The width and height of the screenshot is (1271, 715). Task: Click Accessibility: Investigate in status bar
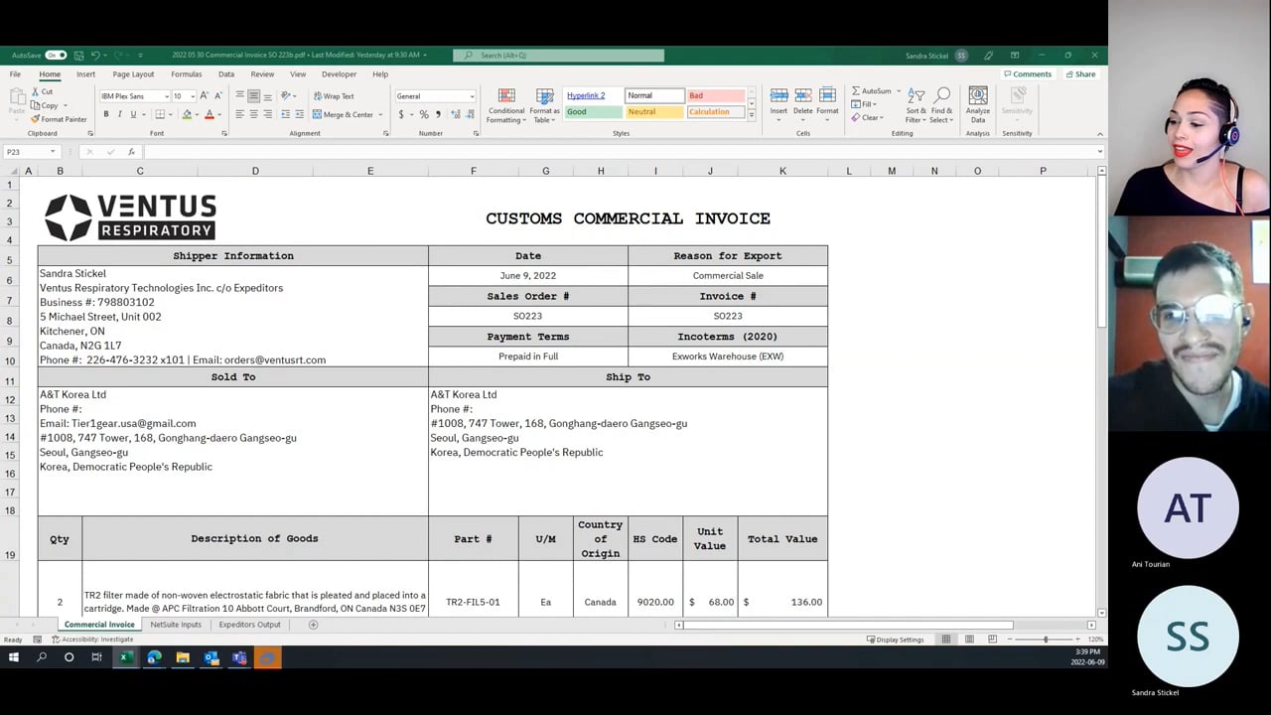click(x=91, y=640)
